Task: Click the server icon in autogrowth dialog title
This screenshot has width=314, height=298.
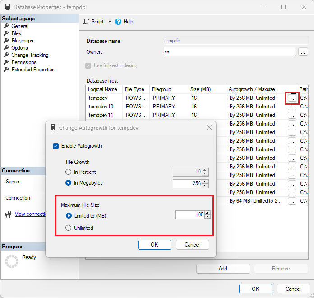Action: [x=53, y=127]
